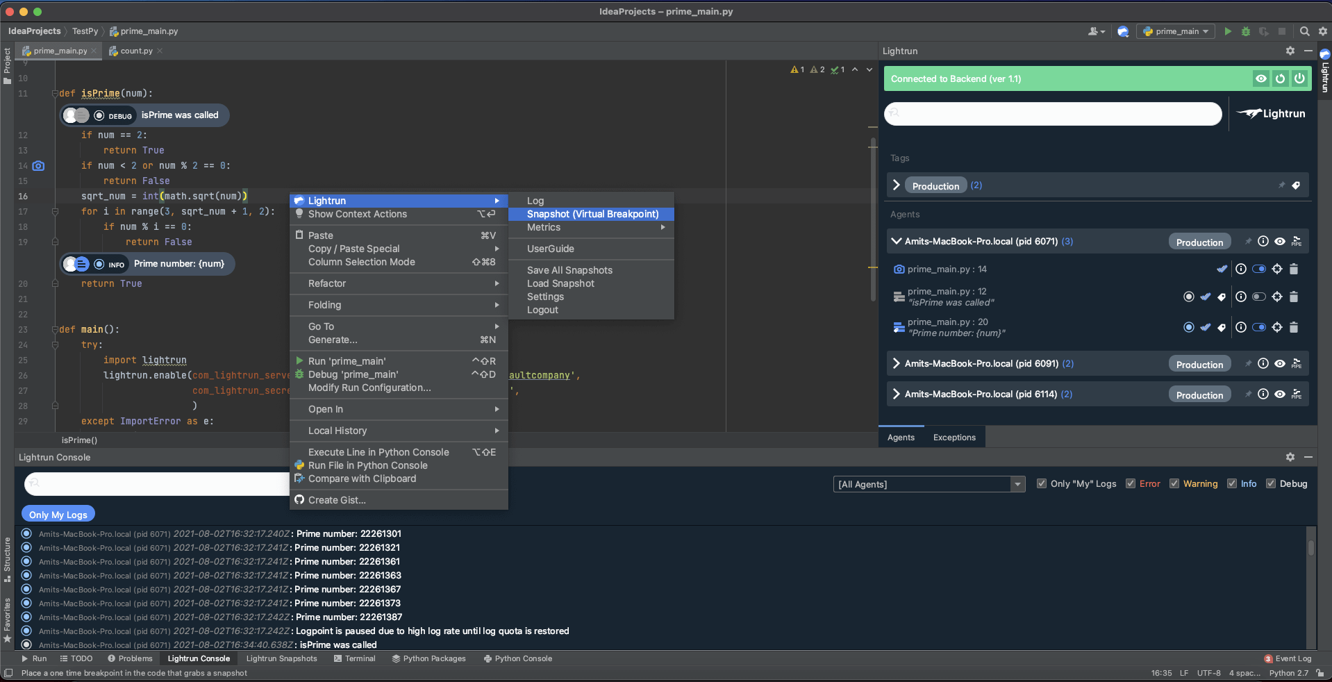Screen dimensions: 1332x682
Task: Select Snapshot (Virtual Breakpoint) menu item
Action: point(591,214)
